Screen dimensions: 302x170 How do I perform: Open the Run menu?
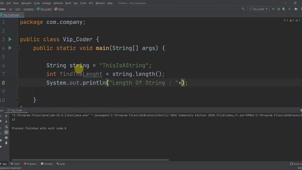[75, 3]
